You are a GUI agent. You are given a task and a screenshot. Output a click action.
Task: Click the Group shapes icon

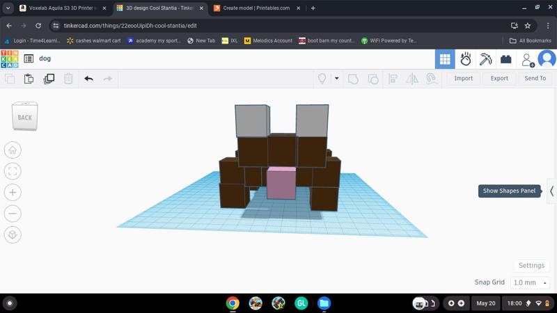click(353, 79)
